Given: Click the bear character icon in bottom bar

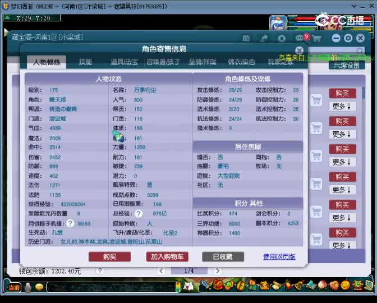Looking at the screenshot, I should coord(252,286).
